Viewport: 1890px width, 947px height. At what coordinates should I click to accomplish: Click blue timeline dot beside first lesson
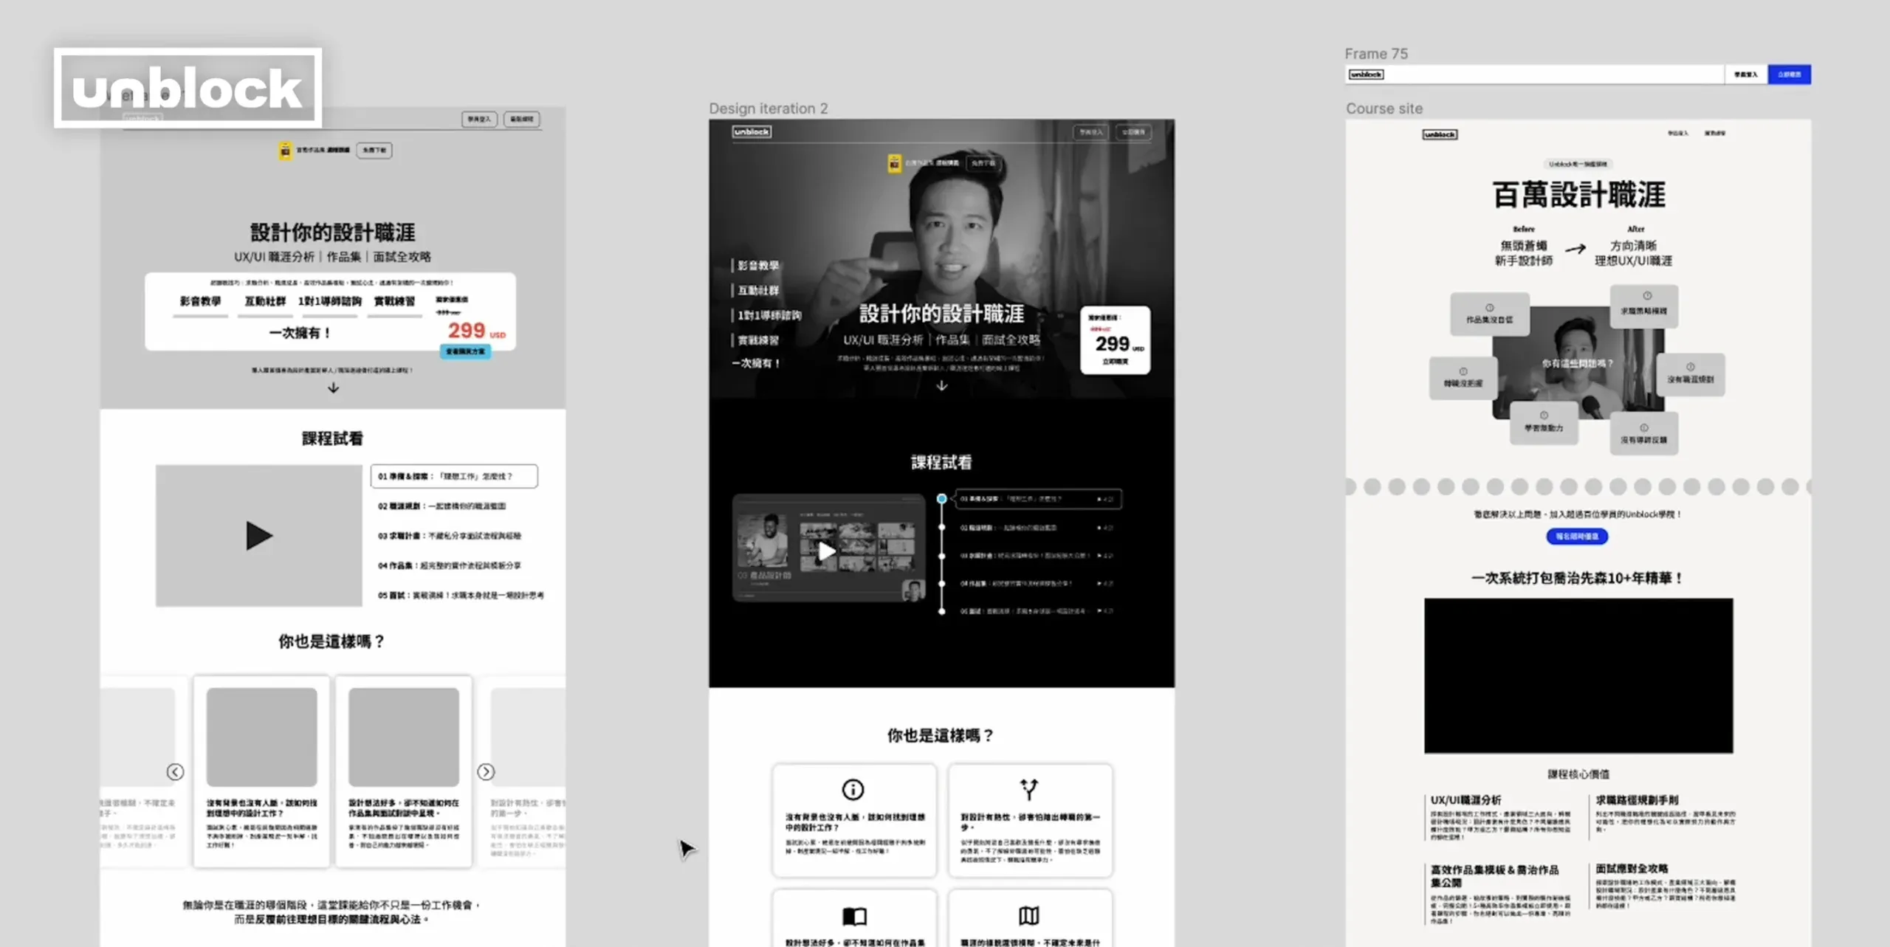click(941, 499)
